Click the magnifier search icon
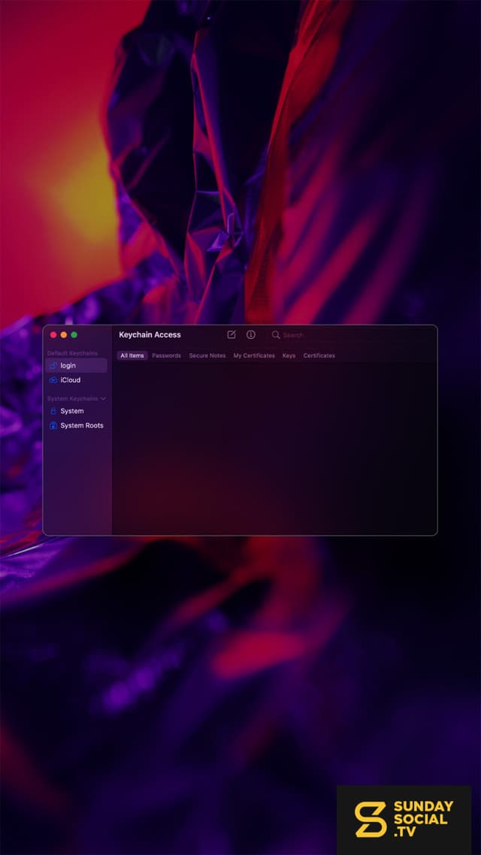 point(276,335)
